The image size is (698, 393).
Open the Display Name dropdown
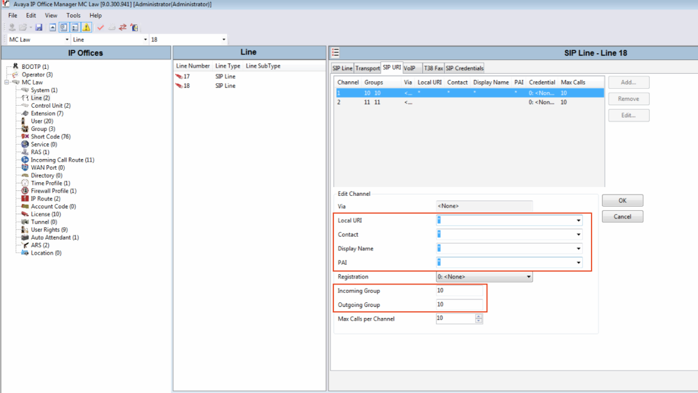coord(578,248)
